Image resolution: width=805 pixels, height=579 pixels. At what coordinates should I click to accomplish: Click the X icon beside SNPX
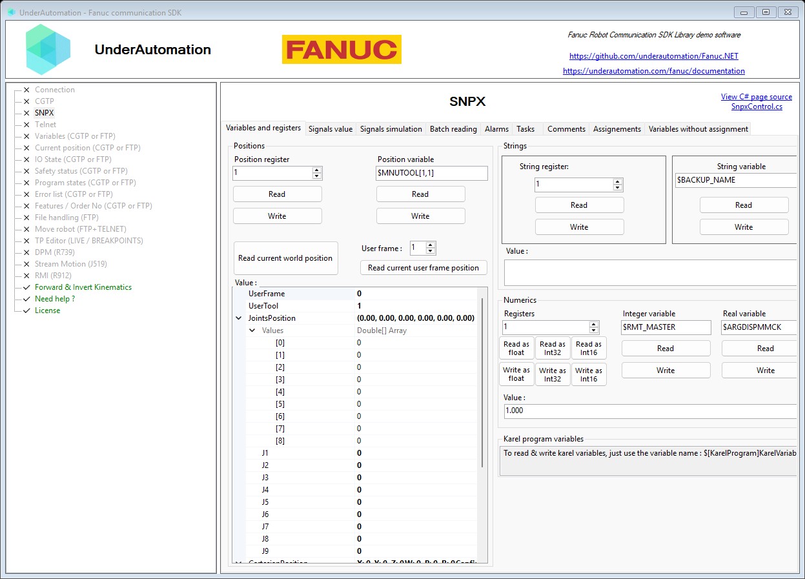(x=26, y=113)
